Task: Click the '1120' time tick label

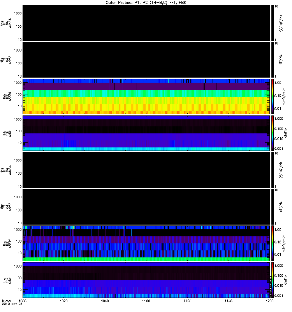Action: pyautogui.click(x=187, y=301)
